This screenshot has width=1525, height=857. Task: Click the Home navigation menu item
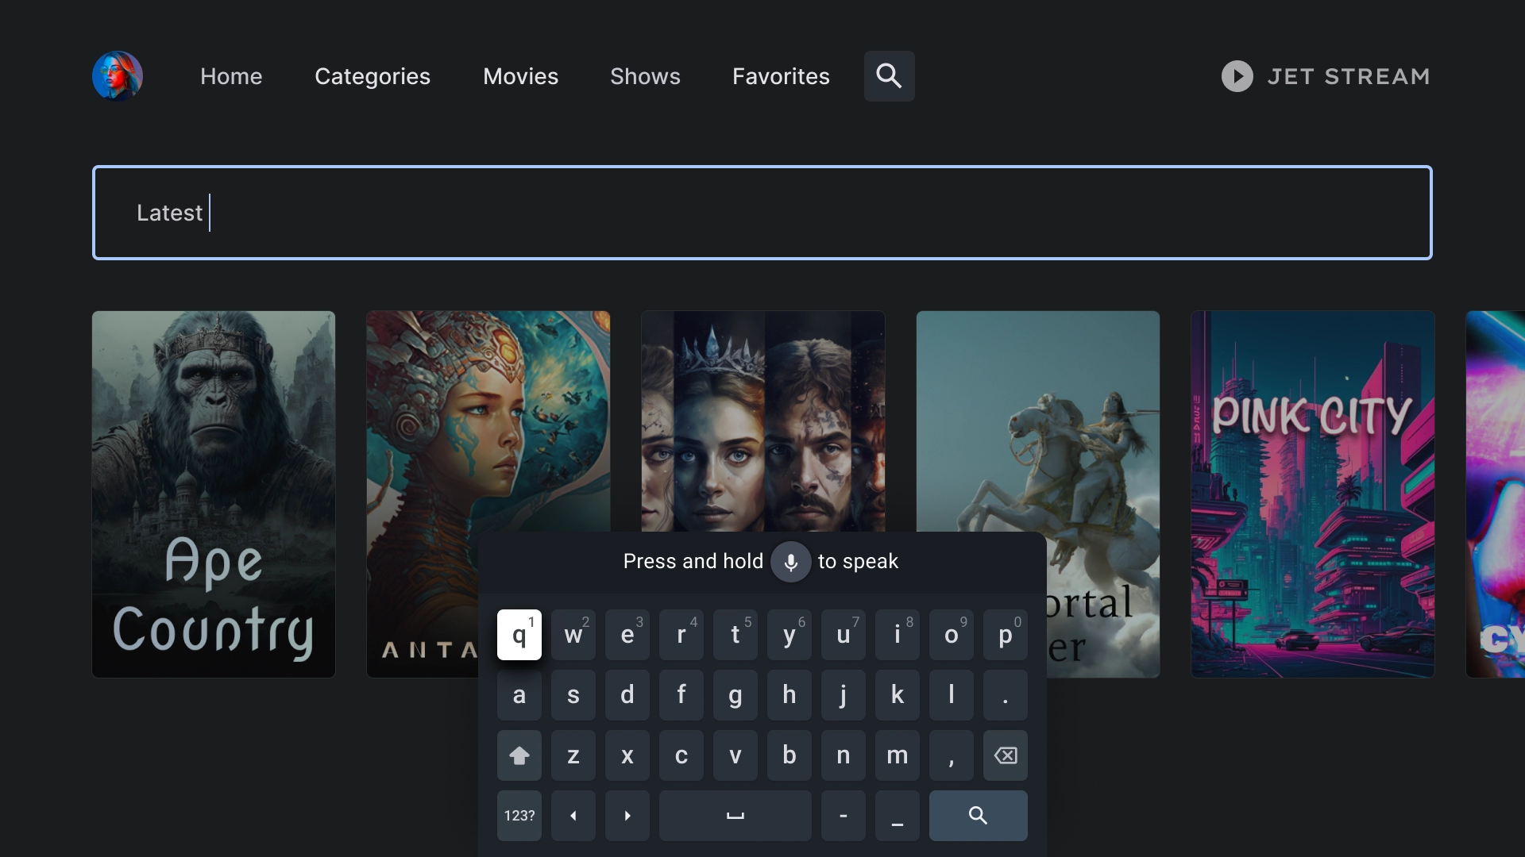(230, 75)
